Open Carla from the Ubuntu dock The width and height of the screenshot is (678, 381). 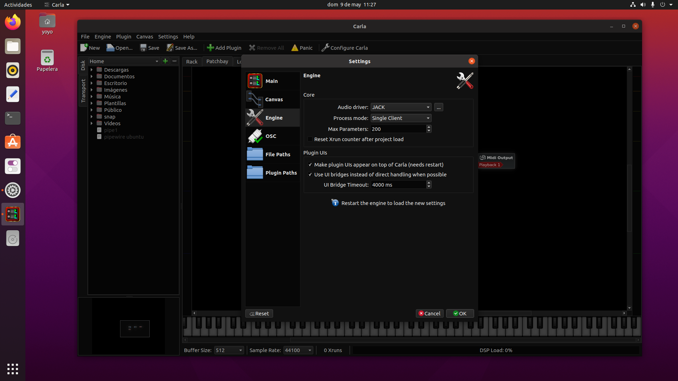pyautogui.click(x=13, y=214)
